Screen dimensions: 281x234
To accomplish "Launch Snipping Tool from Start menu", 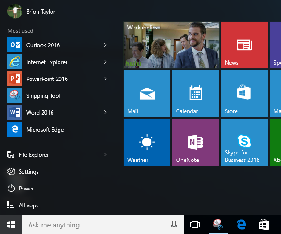I will click(x=57, y=95).
